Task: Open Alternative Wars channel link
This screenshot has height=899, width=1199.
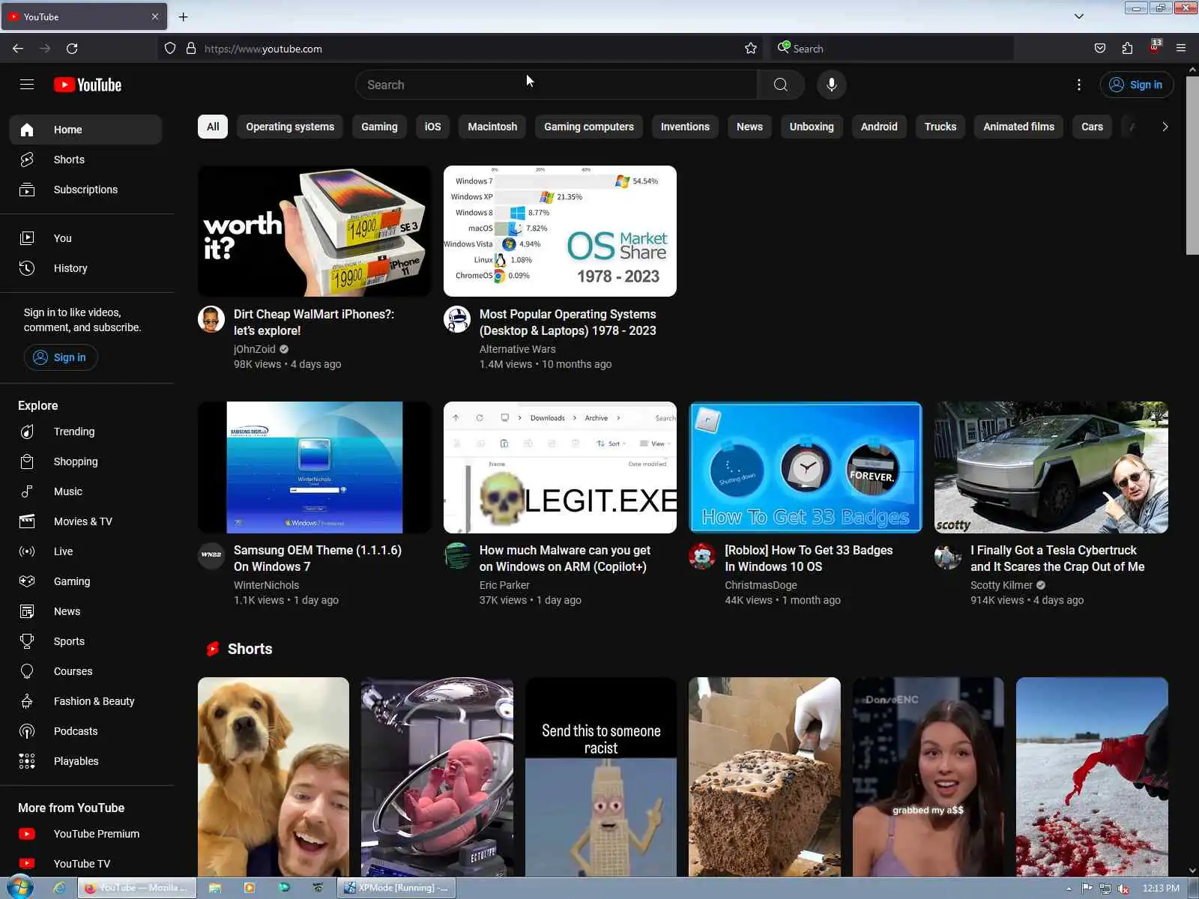Action: point(518,349)
